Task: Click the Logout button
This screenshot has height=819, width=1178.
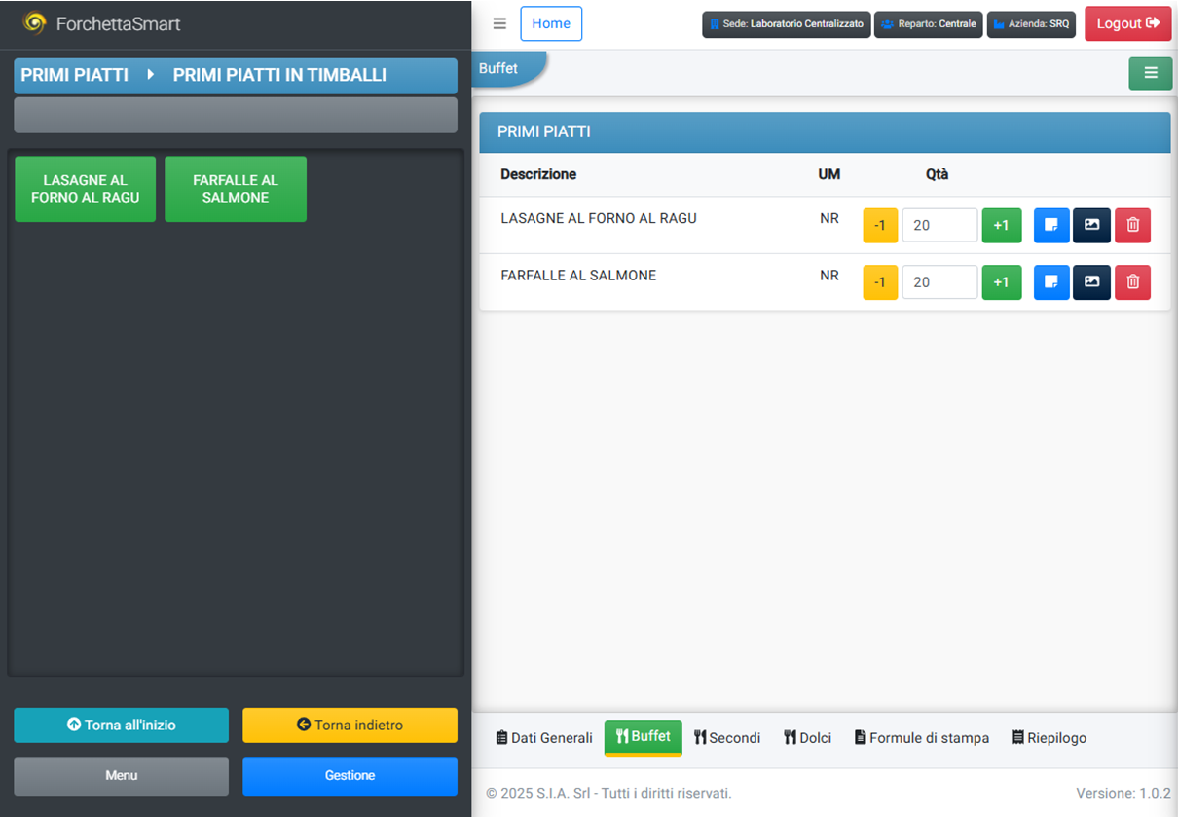Action: coord(1127,23)
